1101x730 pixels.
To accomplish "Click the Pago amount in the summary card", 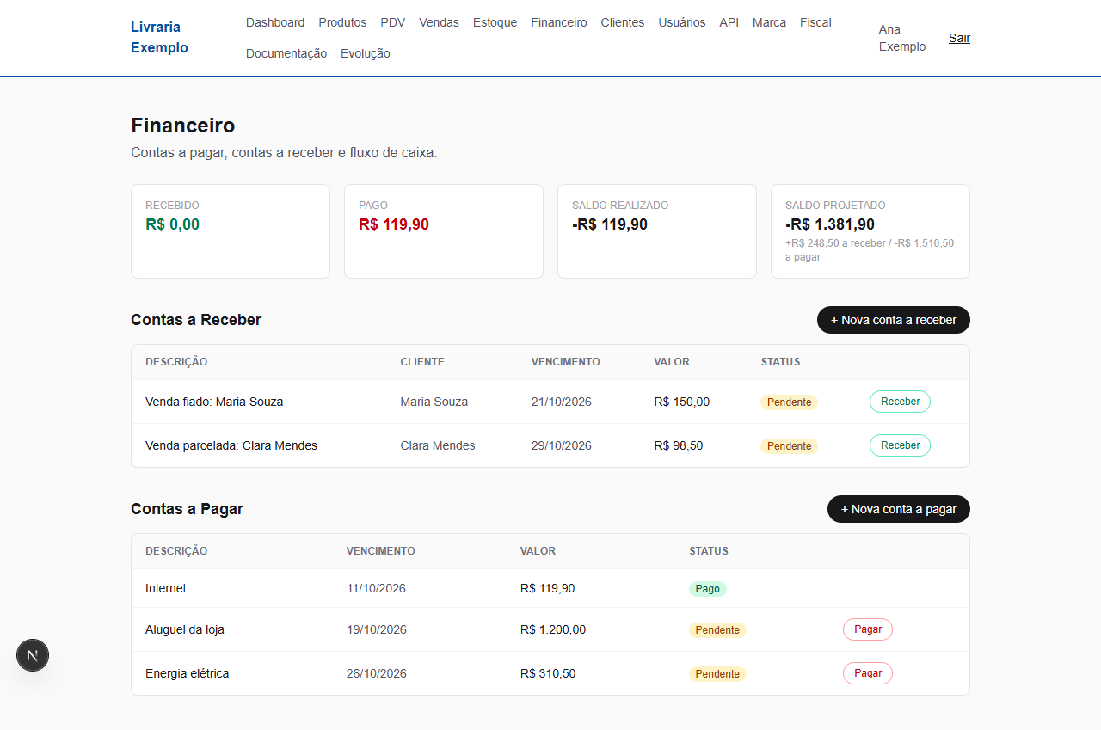I will point(394,224).
